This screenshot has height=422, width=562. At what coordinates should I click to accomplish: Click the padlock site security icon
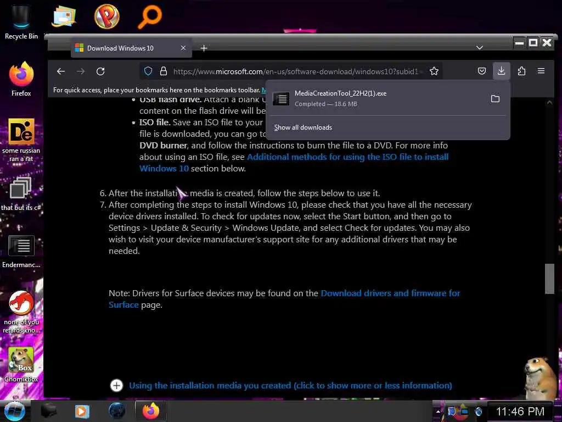pos(164,71)
